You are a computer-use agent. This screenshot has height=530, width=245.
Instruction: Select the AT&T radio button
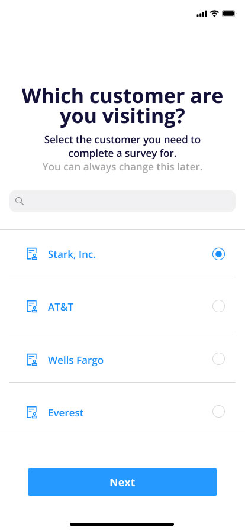point(218,306)
